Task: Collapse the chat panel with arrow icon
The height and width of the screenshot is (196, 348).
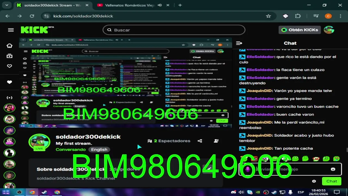Action: pos(239,43)
